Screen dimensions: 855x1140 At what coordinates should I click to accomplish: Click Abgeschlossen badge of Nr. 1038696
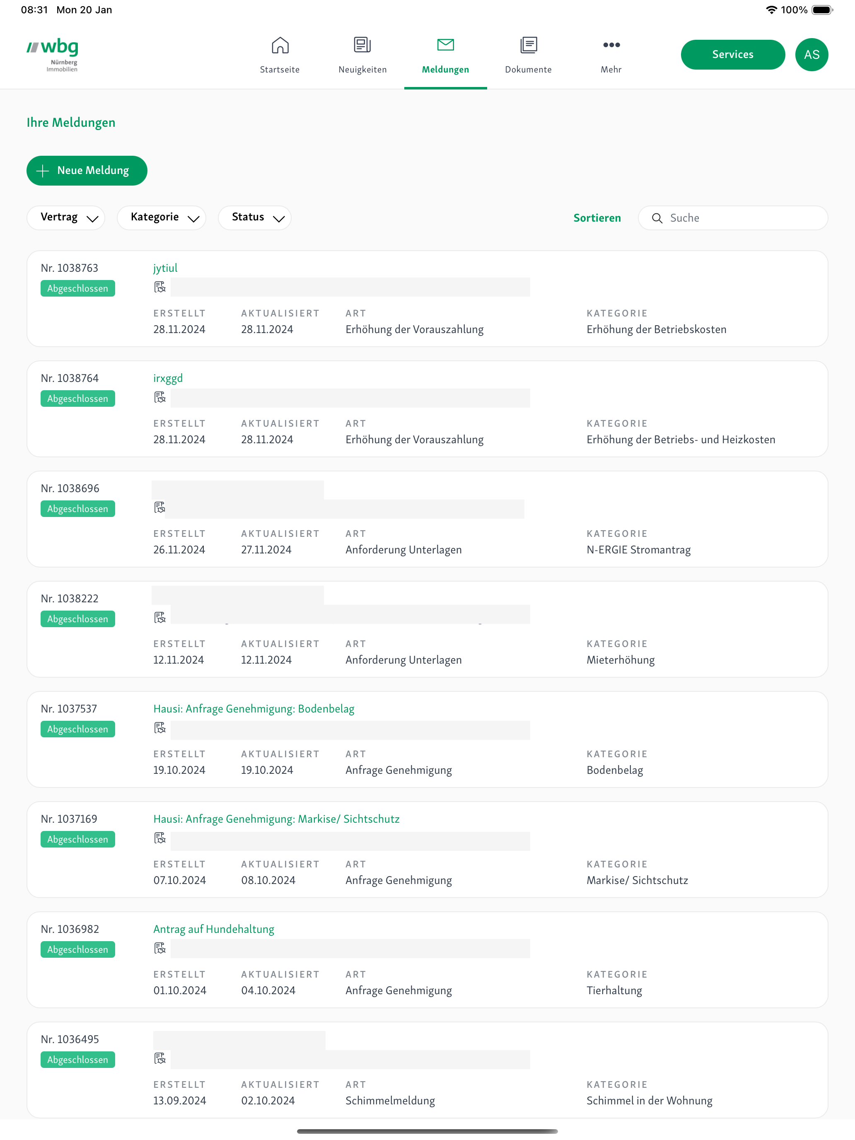coord(78,509)
